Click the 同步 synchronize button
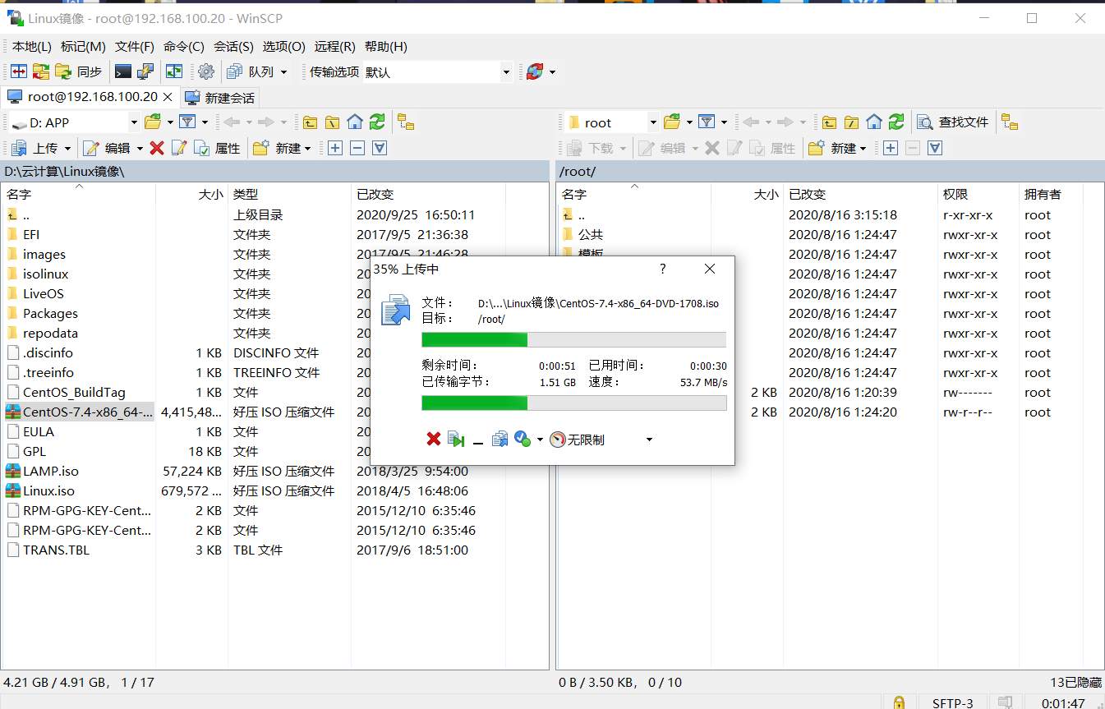1105x709 pixels. click(x=79, y=71)
